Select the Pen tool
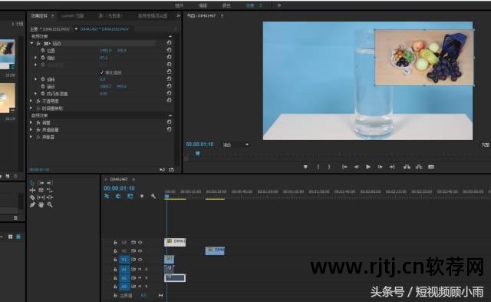 tap(32, 204)
